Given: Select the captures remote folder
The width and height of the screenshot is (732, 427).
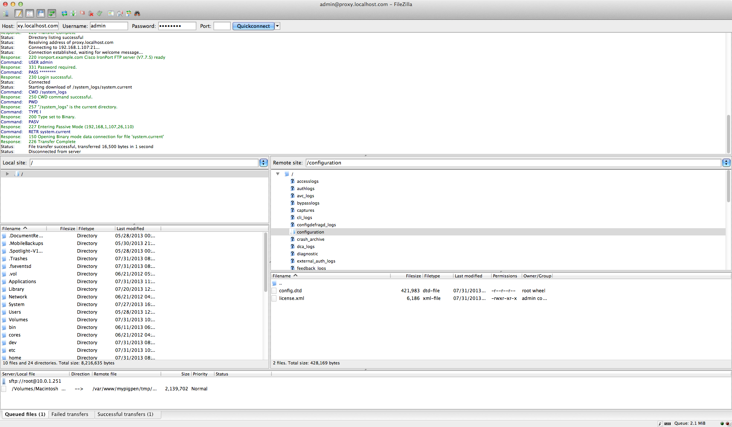Looking at the screenshot, I should [306, 210].
